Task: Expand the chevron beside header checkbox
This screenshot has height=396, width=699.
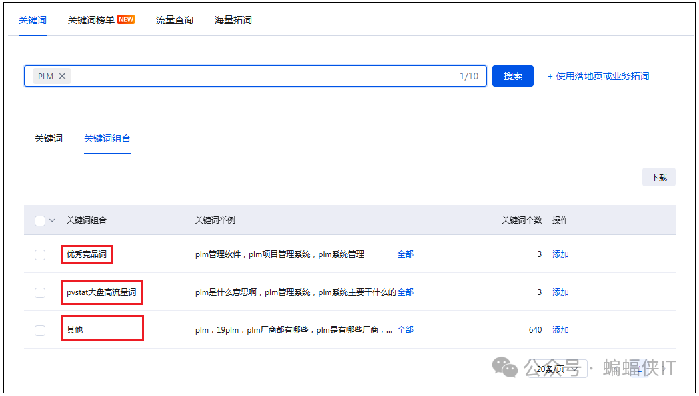Action: [53, 220]
